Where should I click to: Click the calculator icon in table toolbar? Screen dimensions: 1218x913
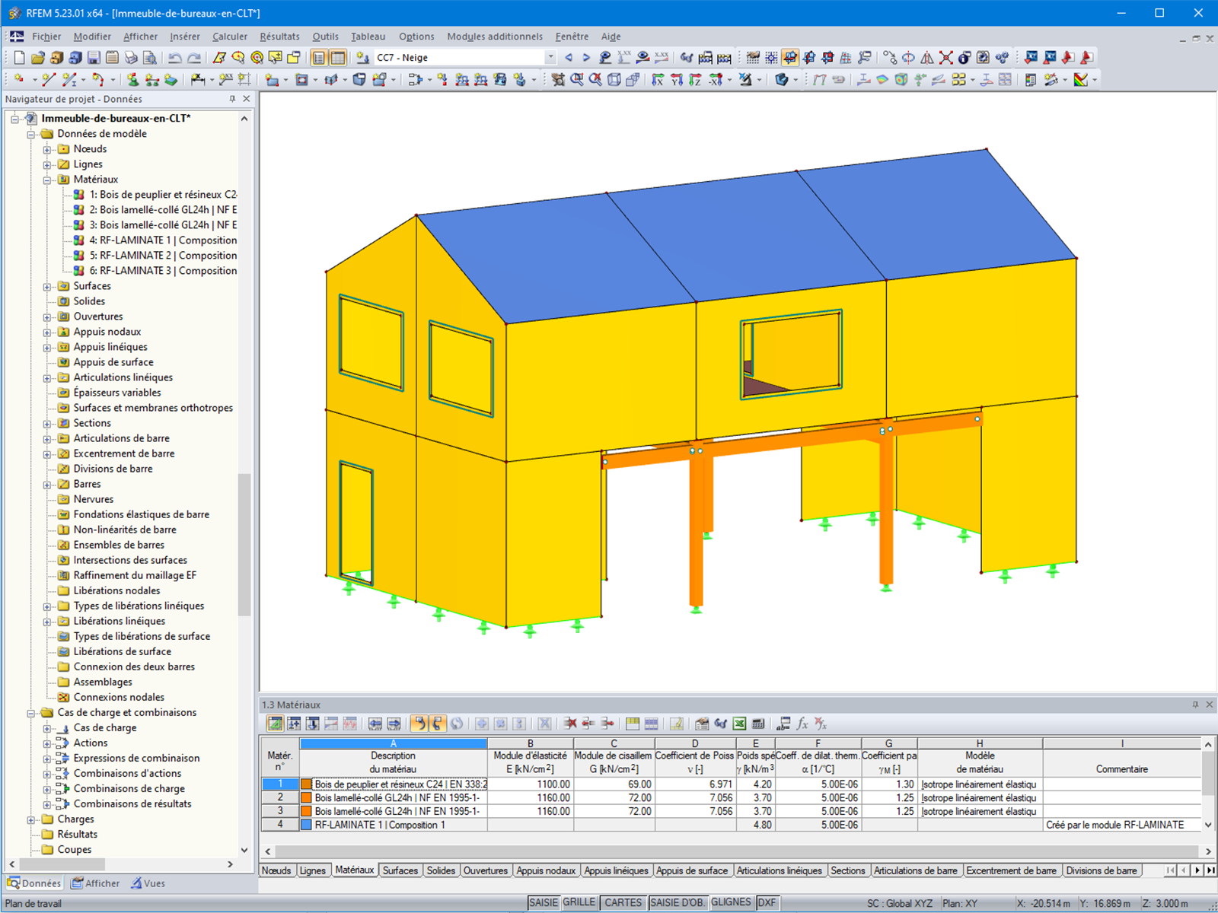pyautogui.click(x=758, y=724)
